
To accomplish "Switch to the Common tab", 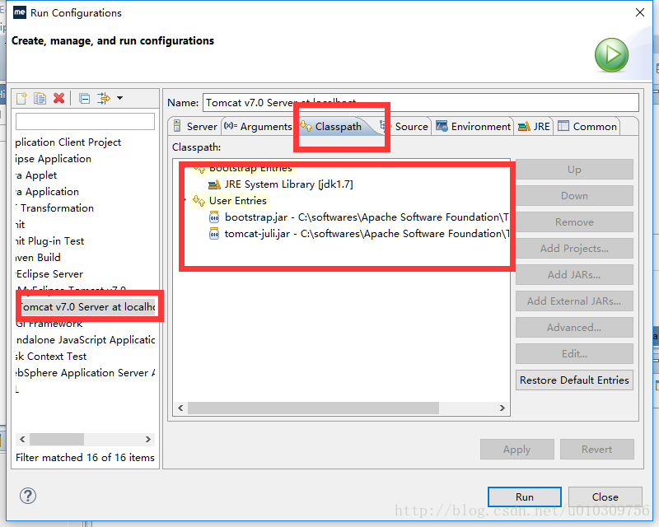I will (x=587, y=127).
